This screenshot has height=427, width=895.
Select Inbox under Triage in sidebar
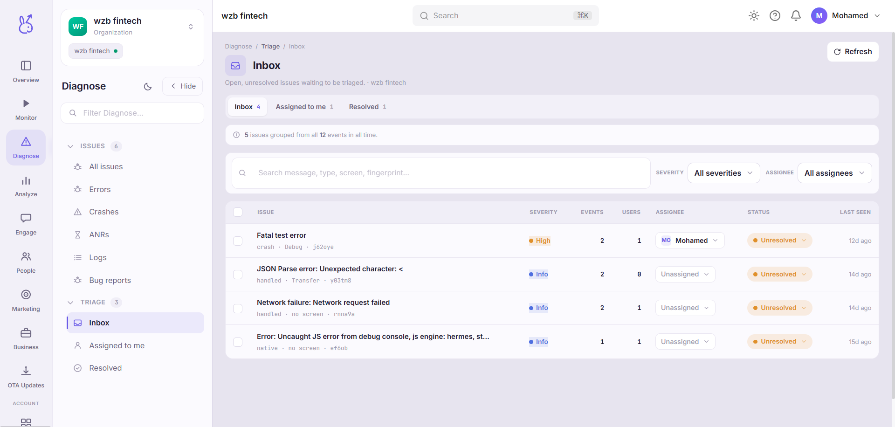(135, 323)
